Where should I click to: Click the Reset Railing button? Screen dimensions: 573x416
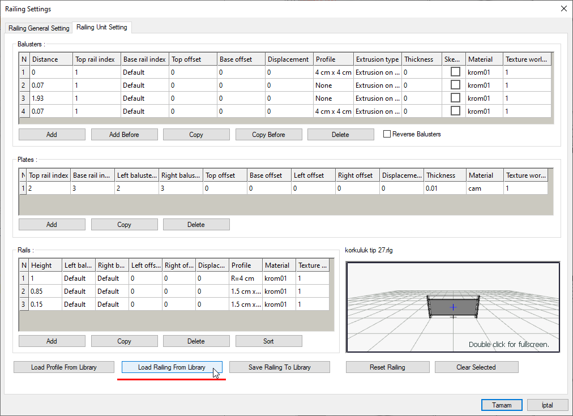tap(387, 367)
